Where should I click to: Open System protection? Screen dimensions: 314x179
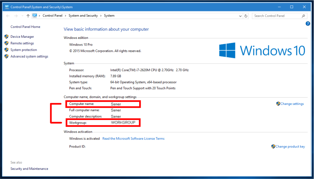point(24,50)
